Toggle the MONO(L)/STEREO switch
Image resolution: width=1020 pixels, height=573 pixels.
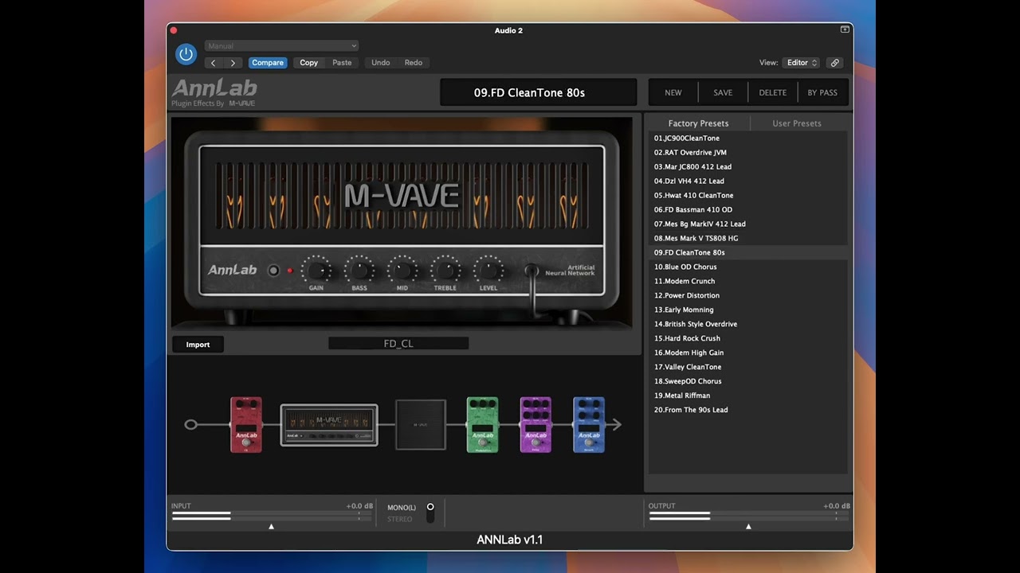pos(430,513)
